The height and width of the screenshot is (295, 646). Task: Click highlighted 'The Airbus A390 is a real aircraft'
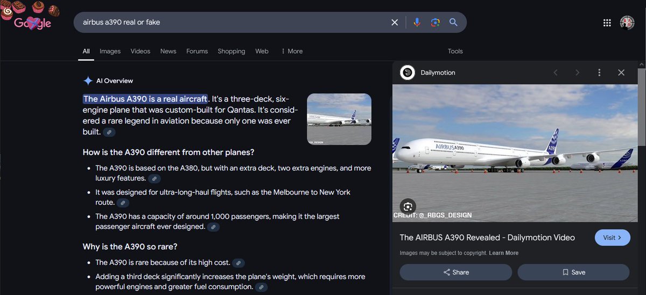pos(145,99)
